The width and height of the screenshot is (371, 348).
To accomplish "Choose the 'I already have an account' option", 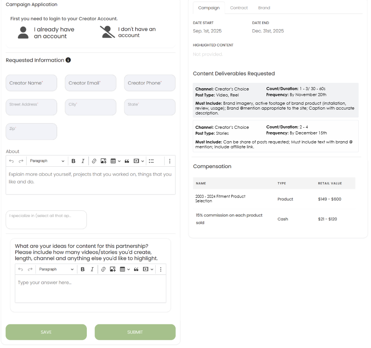I will pos(46,33).
